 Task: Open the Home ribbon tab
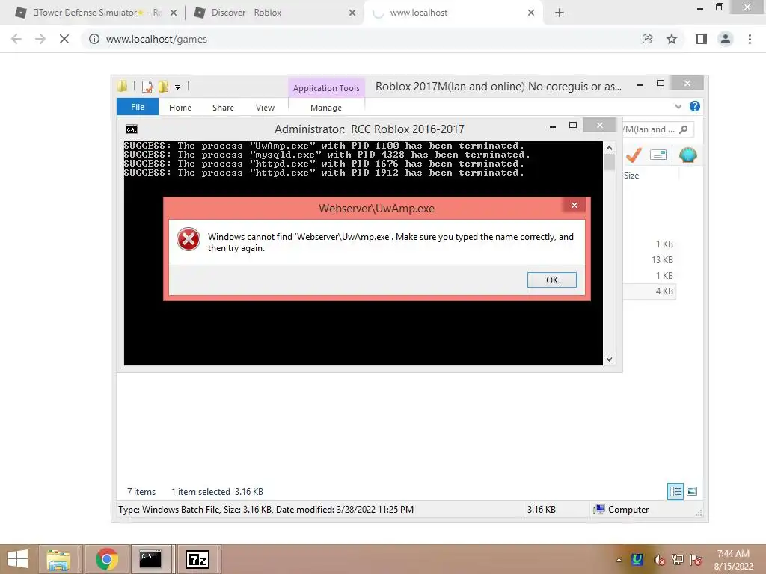[180, 108]
